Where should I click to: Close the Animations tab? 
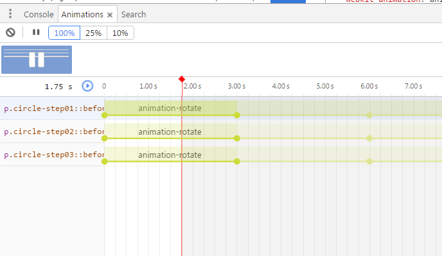coord(110,15)
